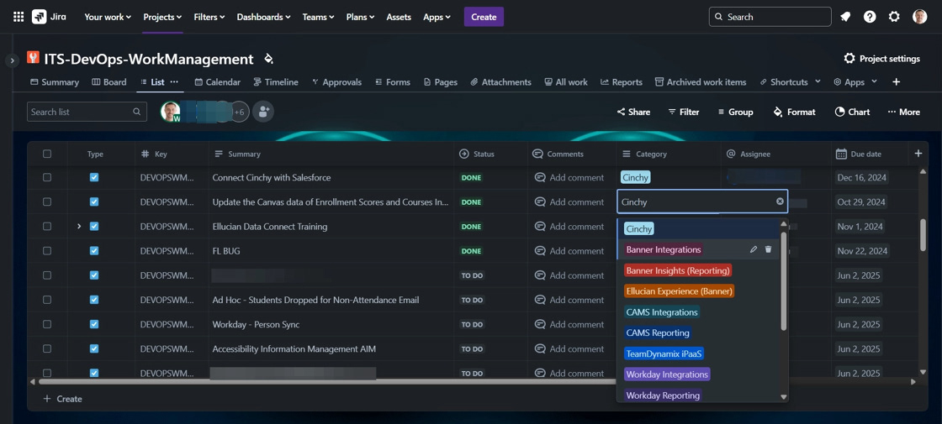
Task: Open the Archived work items tab
Action: click(x=701, y=82)
